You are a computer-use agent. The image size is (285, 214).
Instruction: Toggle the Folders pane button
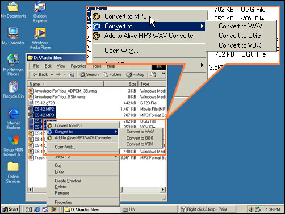[x=112, y=74]
